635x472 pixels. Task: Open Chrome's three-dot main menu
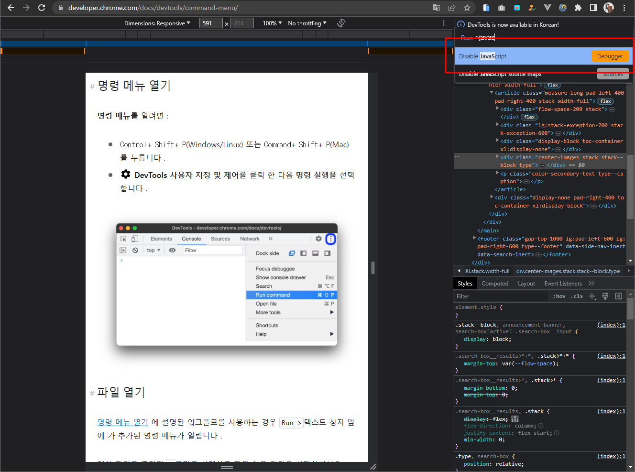click(x=624, y=8)
